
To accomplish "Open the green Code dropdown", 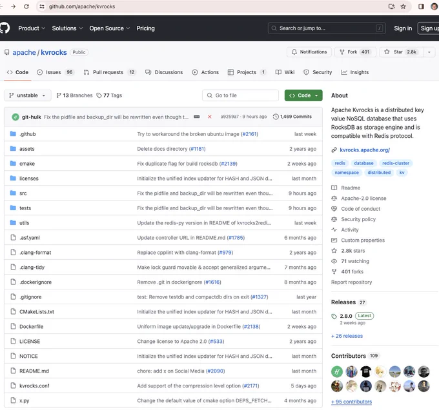I will coord(303,95).
